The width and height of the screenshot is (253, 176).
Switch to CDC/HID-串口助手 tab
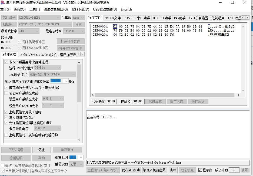point(137,18)
